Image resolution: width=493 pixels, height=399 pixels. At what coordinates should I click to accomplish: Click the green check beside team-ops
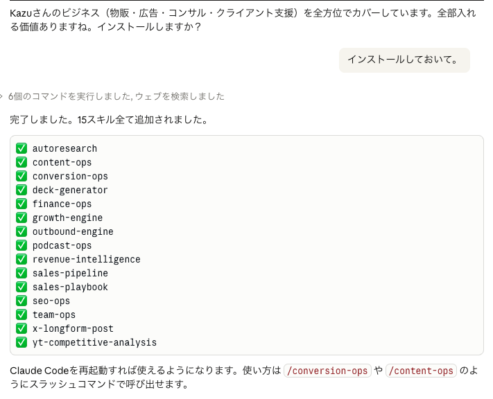(x=21, y=314)
